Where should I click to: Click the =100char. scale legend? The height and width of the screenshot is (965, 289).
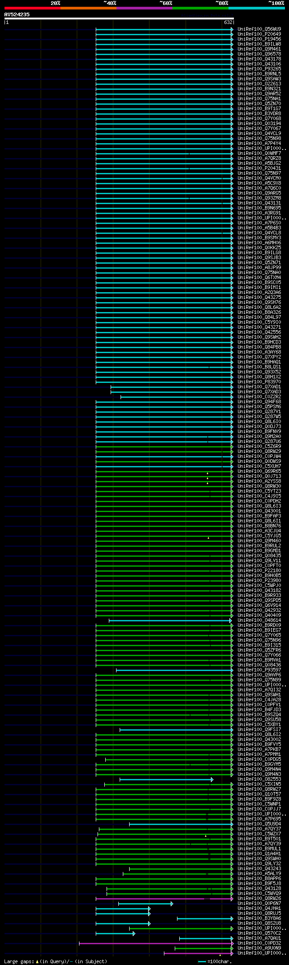tap(215, 961)
